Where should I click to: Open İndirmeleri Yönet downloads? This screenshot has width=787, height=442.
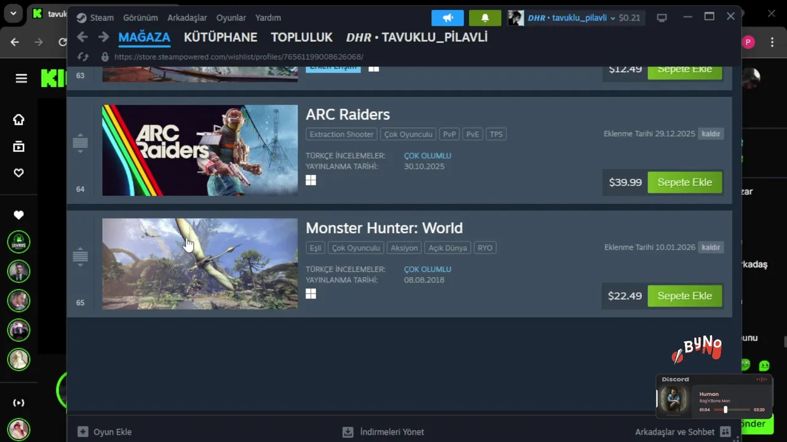pyautogui.click(x=383, y=432)
